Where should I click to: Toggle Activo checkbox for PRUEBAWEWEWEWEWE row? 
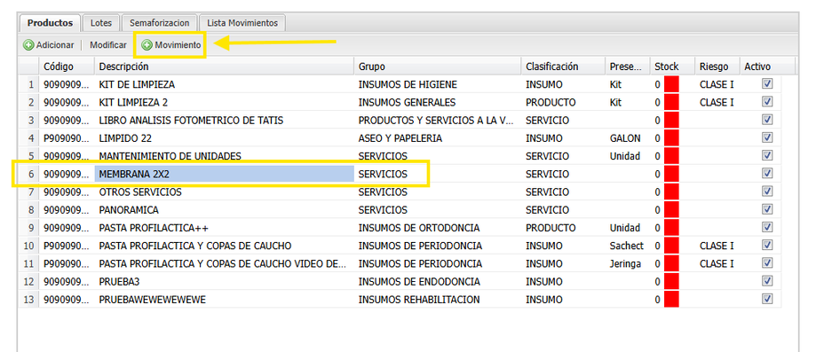tap(767, 299)
